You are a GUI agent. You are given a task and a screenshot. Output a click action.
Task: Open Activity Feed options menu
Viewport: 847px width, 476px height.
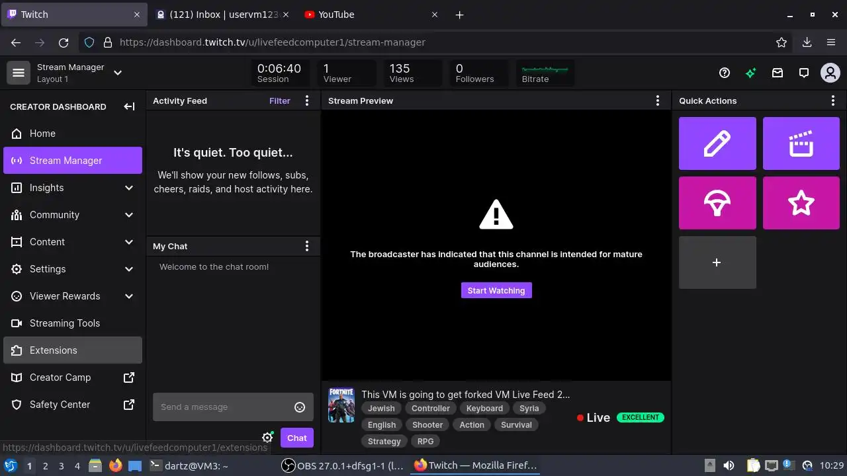click(306, 100)
